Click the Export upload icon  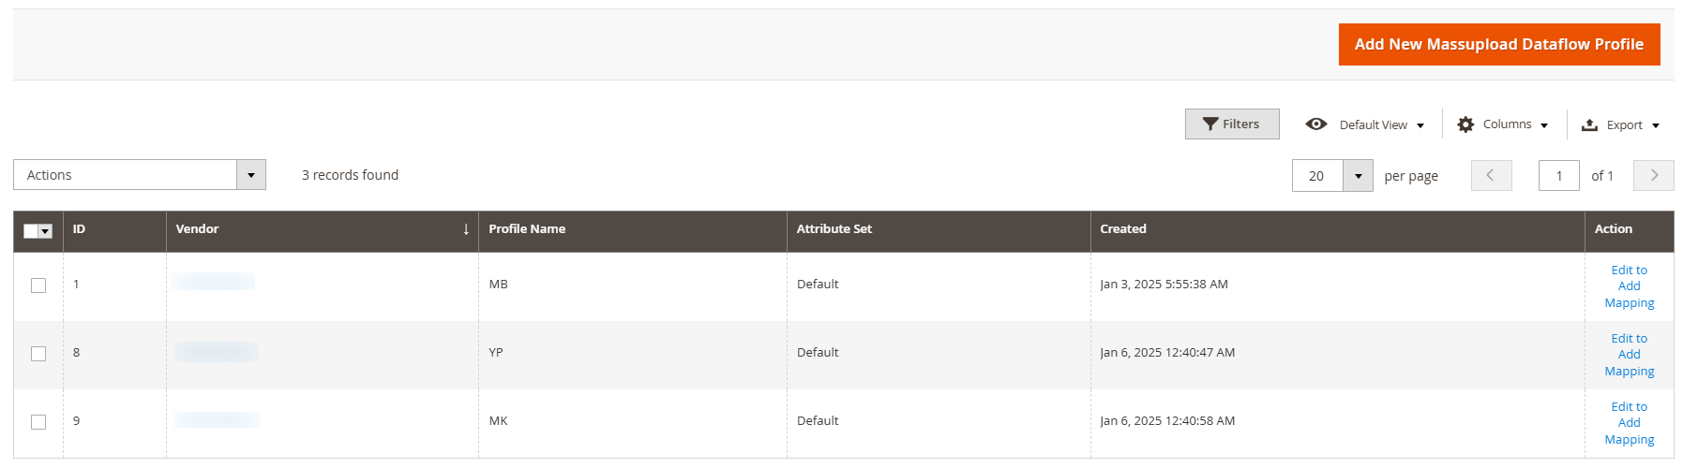tap(1589, 124)
